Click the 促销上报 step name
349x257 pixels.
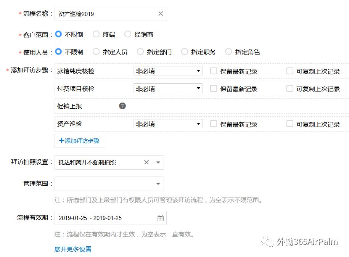pyautogui.click(x=69, y=106)
